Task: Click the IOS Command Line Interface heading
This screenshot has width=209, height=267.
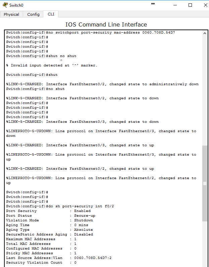Action: click(x=106, y=24)
